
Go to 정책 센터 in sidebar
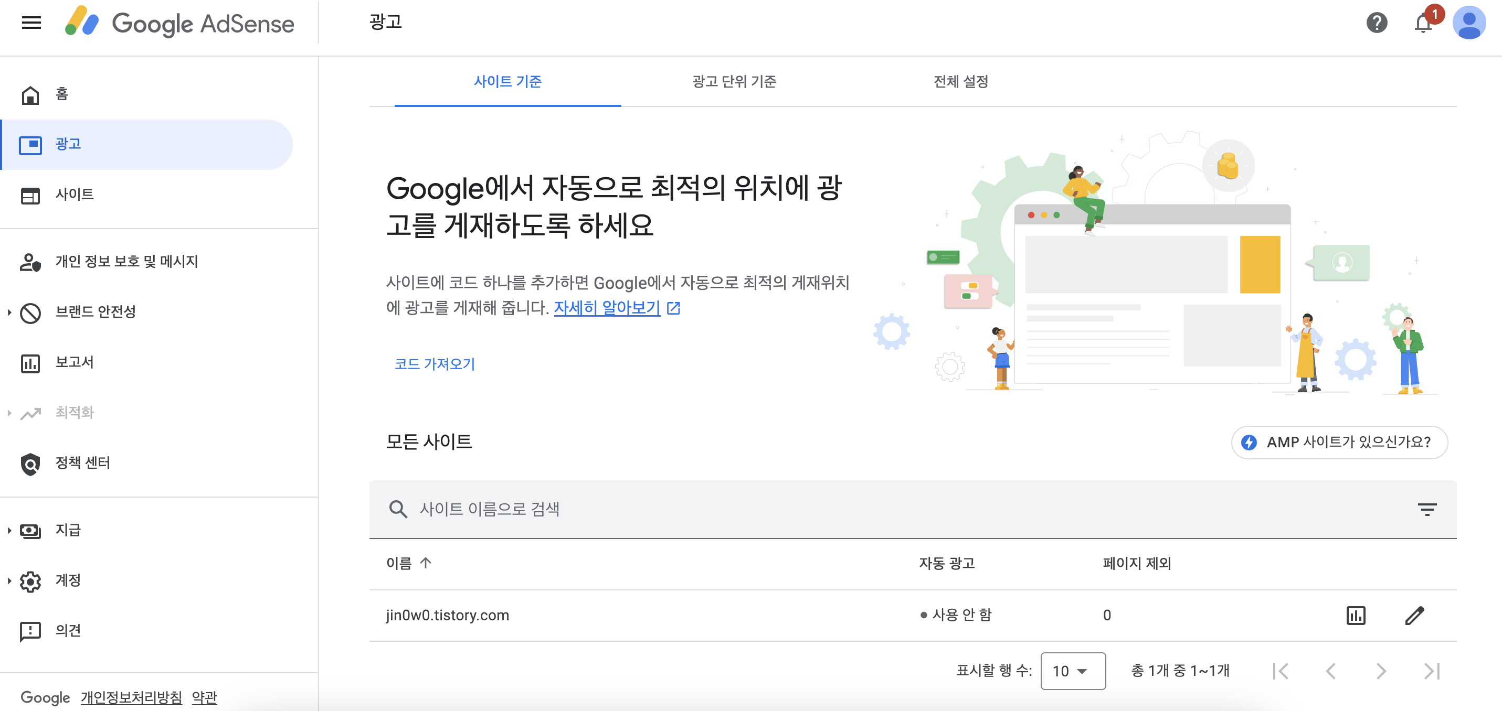coord(82,463)
